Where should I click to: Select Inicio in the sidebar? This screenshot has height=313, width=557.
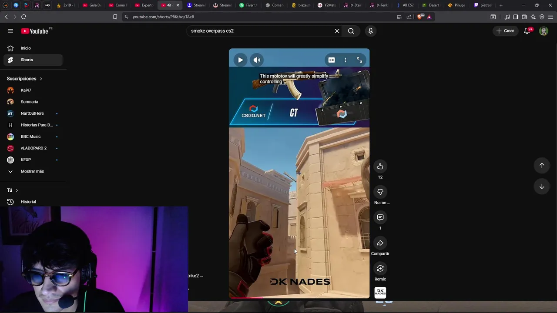pos(33,48)
